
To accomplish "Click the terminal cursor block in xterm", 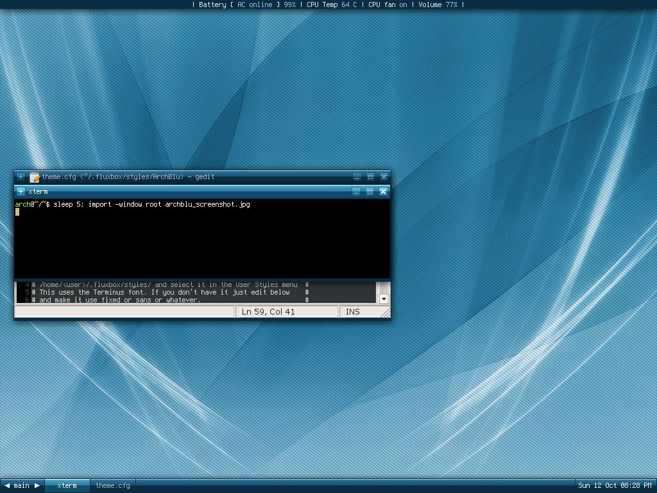I will point(17,212).
